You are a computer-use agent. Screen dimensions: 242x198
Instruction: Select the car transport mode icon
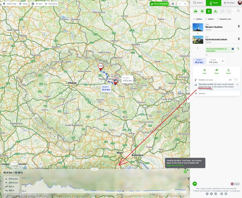196,11
